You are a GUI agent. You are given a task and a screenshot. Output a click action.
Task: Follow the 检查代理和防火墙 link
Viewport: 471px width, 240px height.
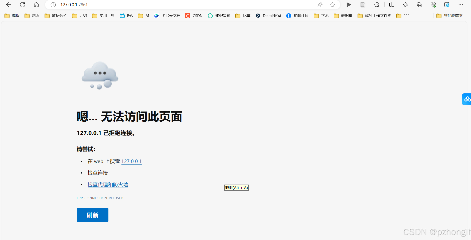pyautogui.click(x=108, y=184)
